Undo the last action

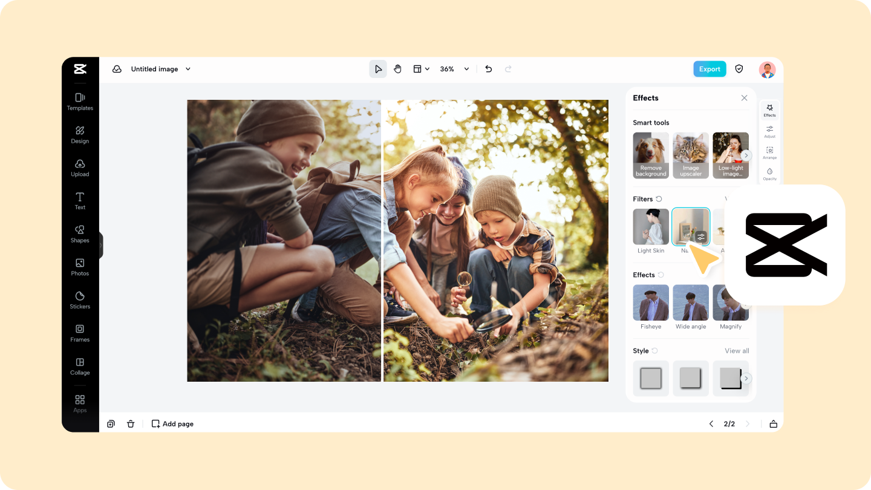pos(489,69)
